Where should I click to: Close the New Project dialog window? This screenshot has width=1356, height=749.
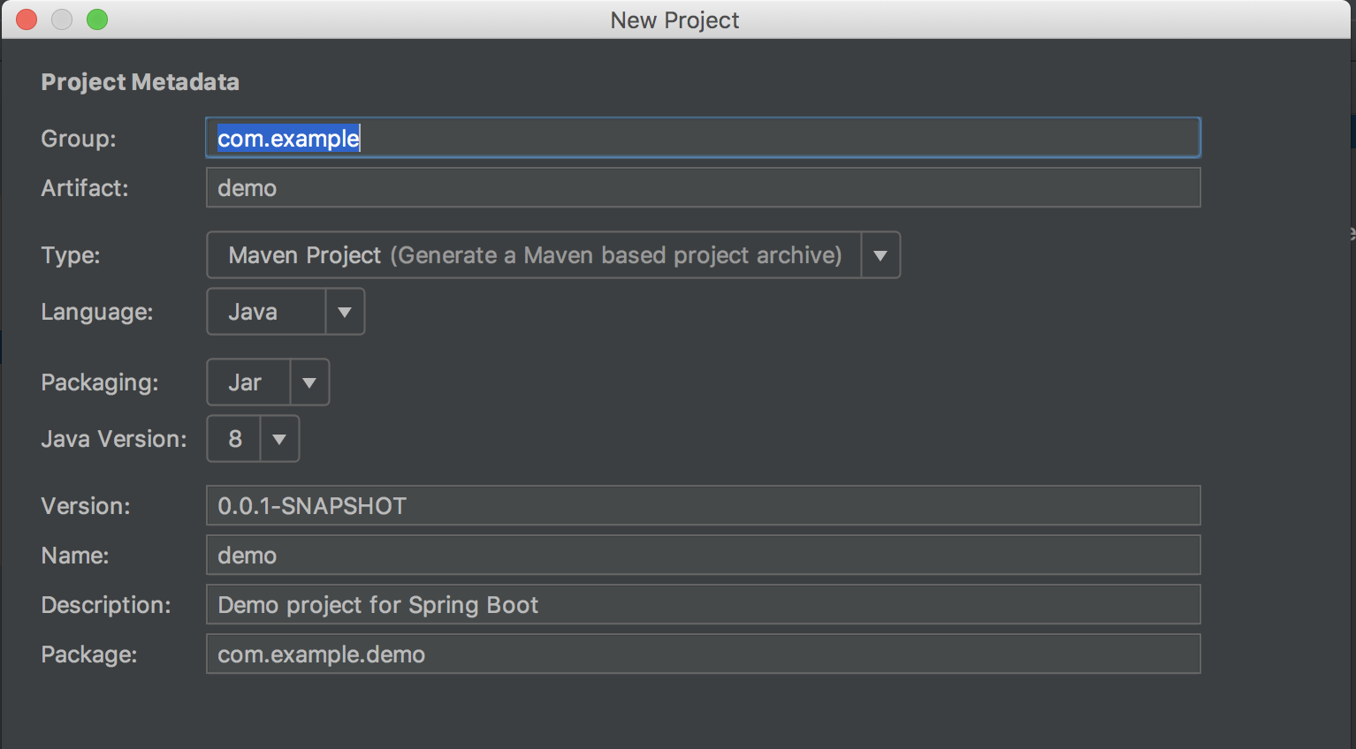pyautogui.click(x=27, y=19)
